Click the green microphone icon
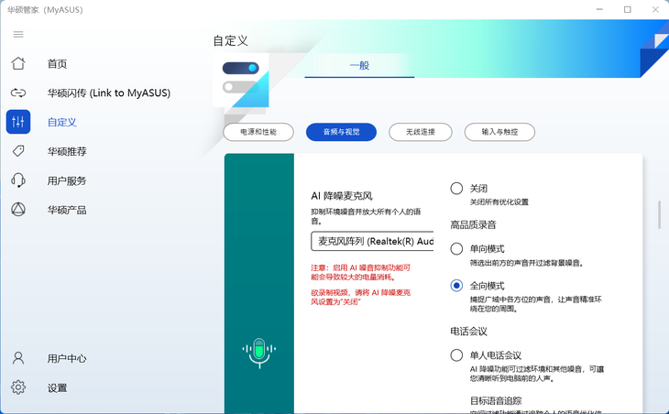This screenshot has height=414, width=669. point(259,353)
